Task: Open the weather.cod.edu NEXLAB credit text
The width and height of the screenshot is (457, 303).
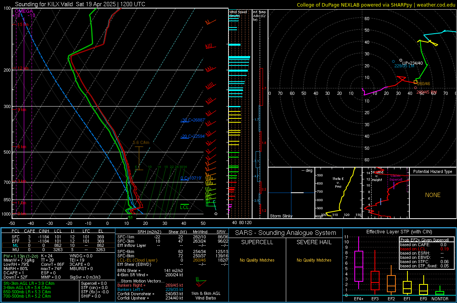Action: (x=376, y=5)
